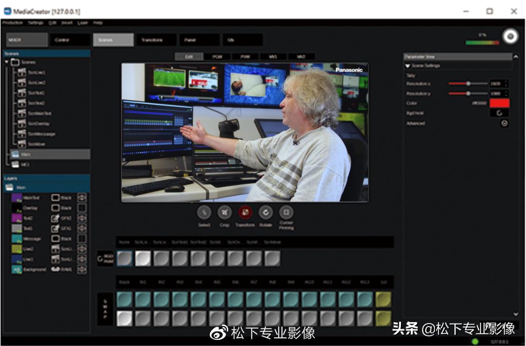Switch to the MV1 preview tab
526x346 pixels.
273,56
